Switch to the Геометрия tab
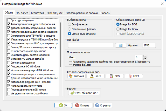This screenshot has width=166, height=111. [37, 13]
